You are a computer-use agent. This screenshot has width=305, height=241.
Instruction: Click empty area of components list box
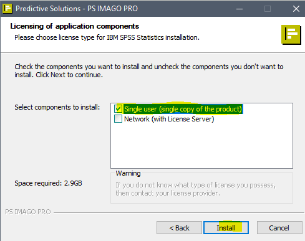(x=201, y=146)
